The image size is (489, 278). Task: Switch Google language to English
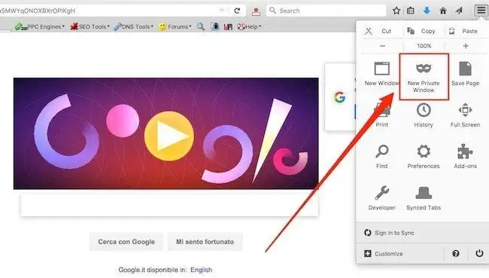[201, 270]
